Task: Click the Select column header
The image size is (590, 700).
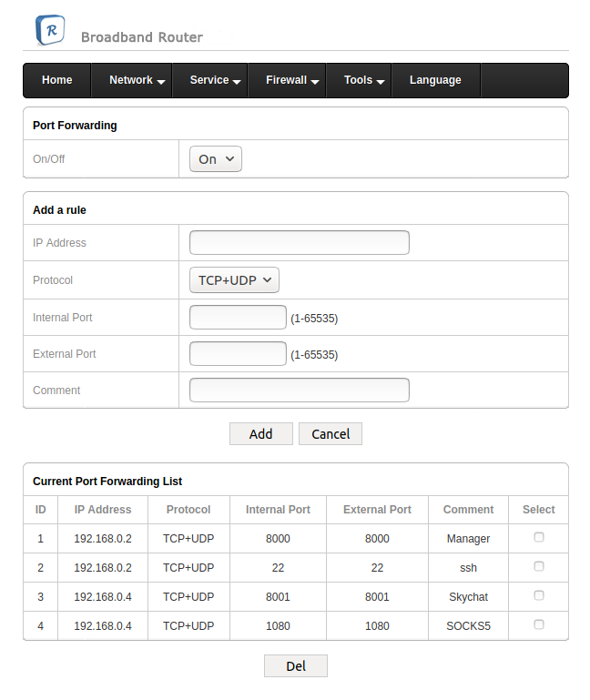Action: click(539, 510)
